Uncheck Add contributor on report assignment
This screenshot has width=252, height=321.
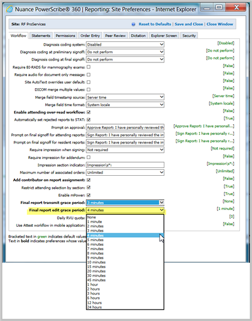click(x=88, y=180)
